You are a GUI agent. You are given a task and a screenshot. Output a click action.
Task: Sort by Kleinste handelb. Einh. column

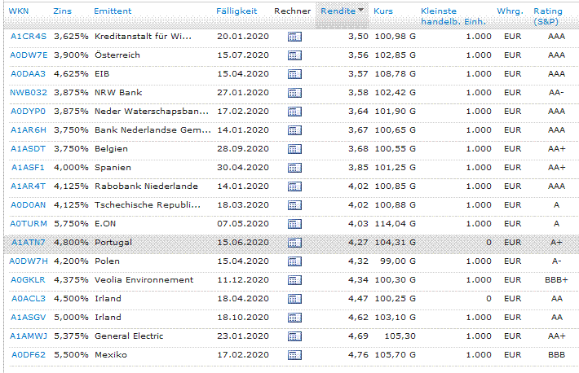[453, 16]
